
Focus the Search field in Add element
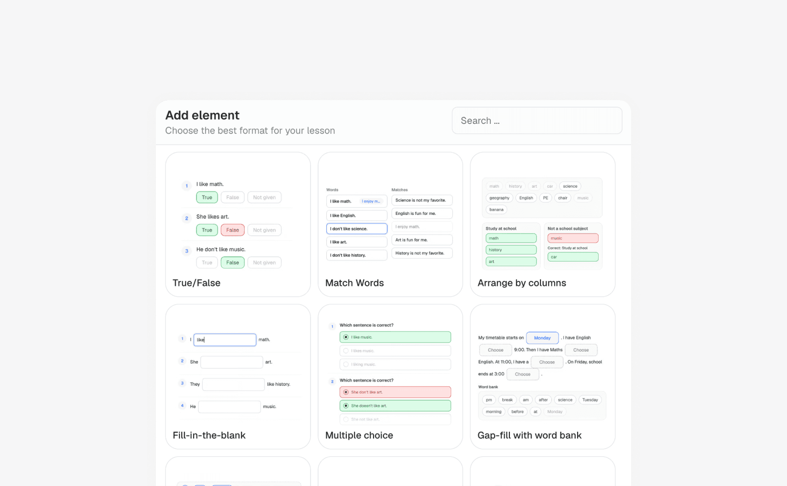(x=537, y=121)
